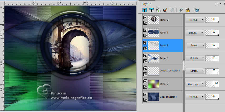Hide the Raster 2 layer

[145, 23]
